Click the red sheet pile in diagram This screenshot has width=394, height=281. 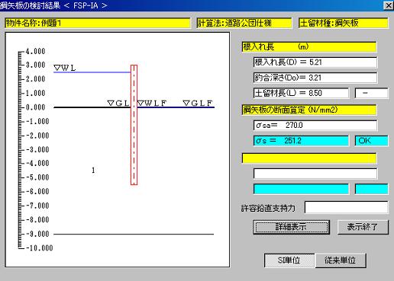134,125
